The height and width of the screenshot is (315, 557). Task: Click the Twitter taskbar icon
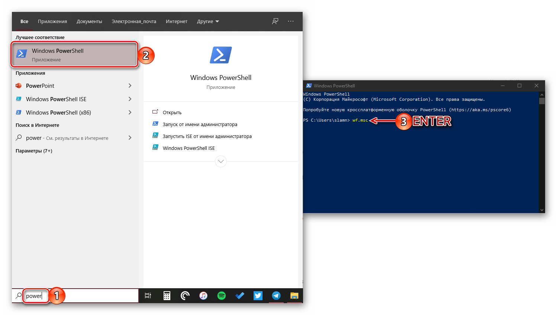(x=258, y=296)
